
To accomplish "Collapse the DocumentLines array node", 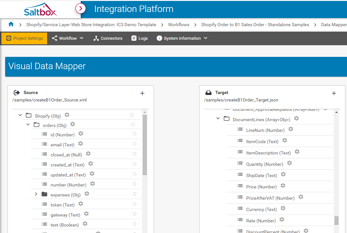I will point(218,119).
